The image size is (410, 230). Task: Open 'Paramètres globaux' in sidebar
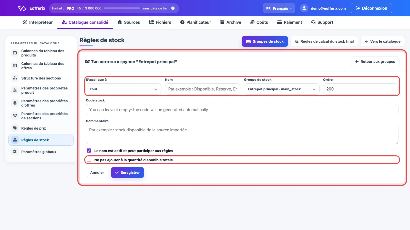41,152
